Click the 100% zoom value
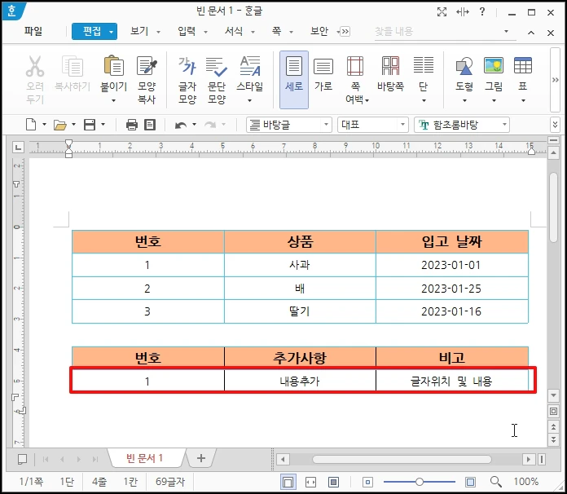 tap(525, 482)
